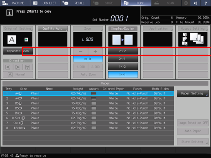This screenshot has width=211, height=158.
Task: Click the output setting stacked pages icon
Action: [193, 39]
